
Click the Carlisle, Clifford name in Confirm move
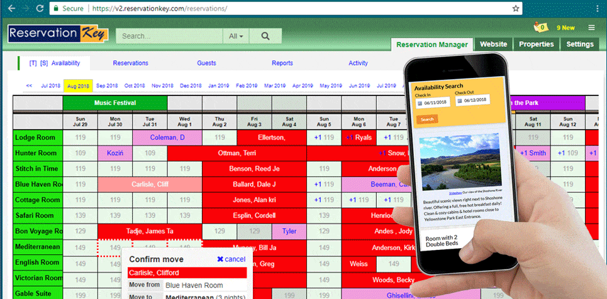(x=187, y=273)
